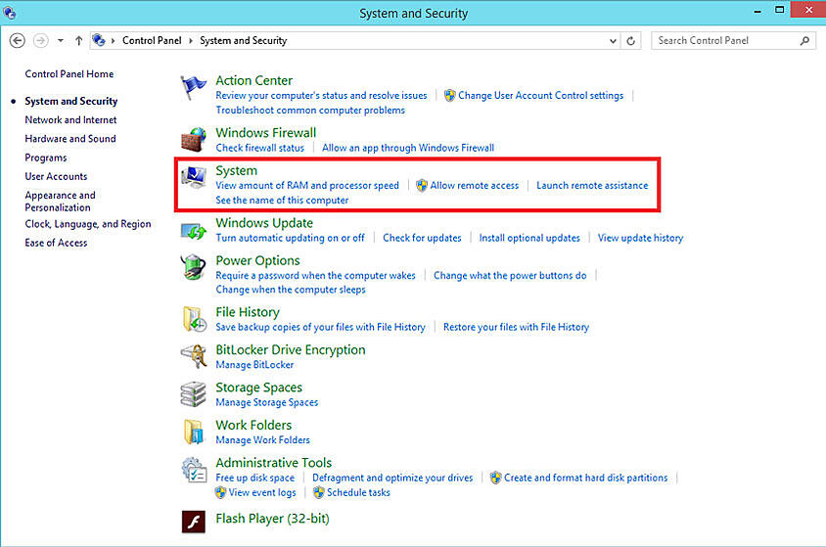
Task: Refresh the Control Panel view
Action: pyautogui.click(x=630, y=40)
